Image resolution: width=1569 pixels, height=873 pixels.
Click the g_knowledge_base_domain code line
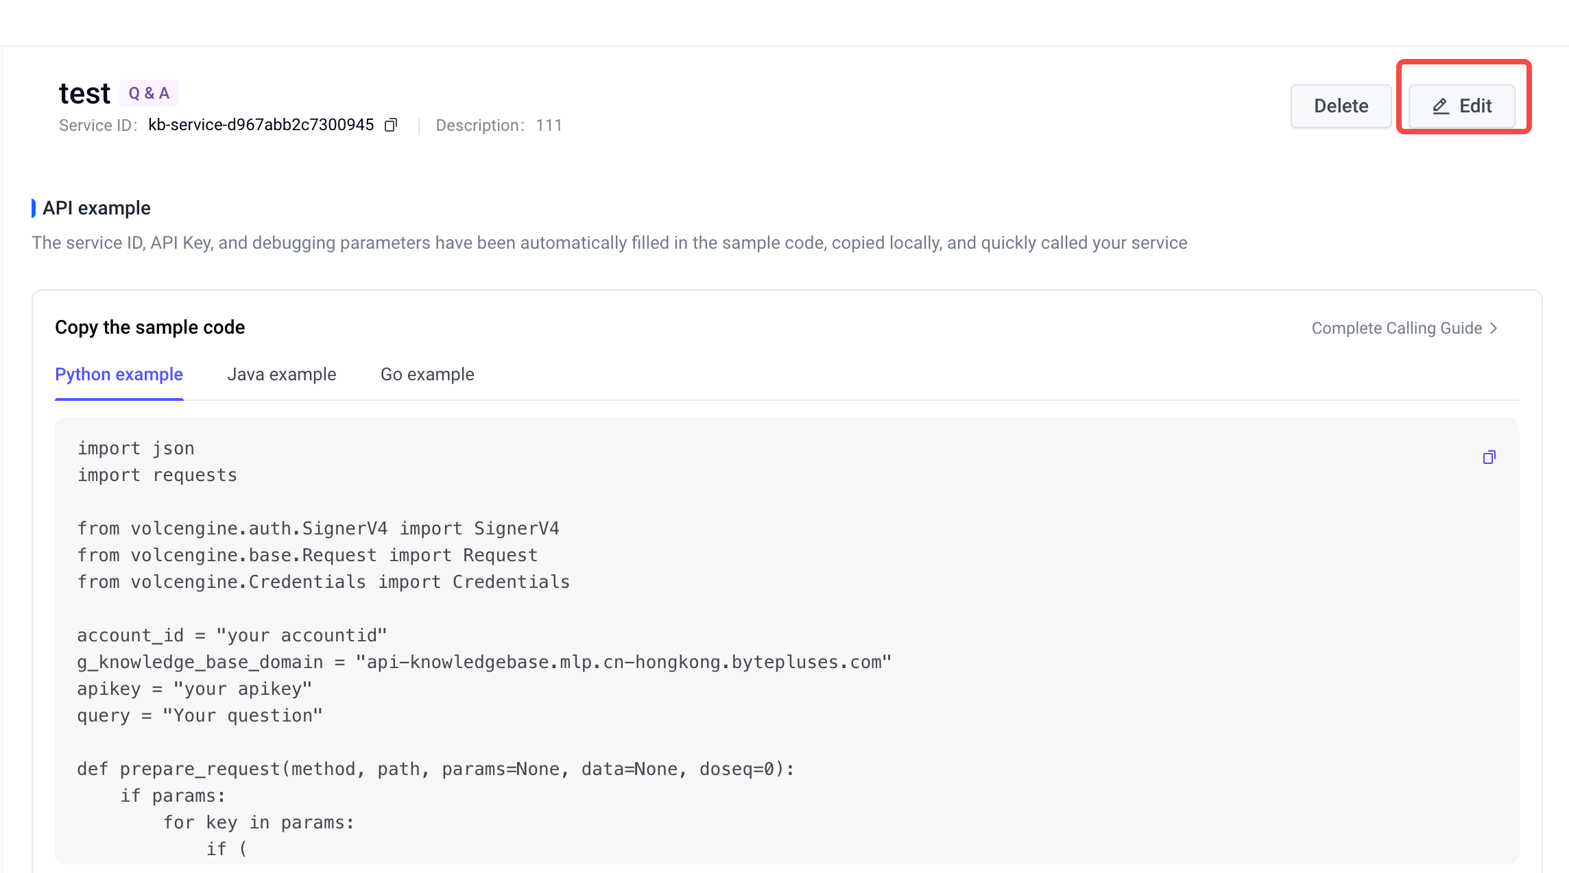point(483,662)
